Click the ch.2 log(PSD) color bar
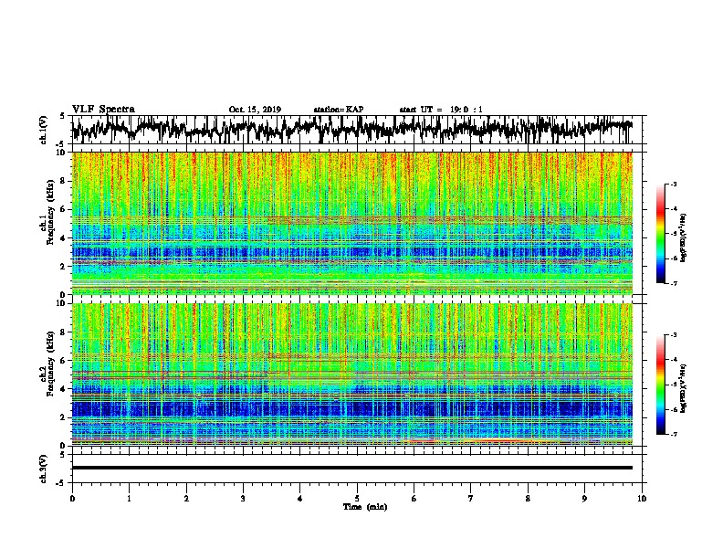The width and height of the screenshot is (723, 559). coord(661,385)
